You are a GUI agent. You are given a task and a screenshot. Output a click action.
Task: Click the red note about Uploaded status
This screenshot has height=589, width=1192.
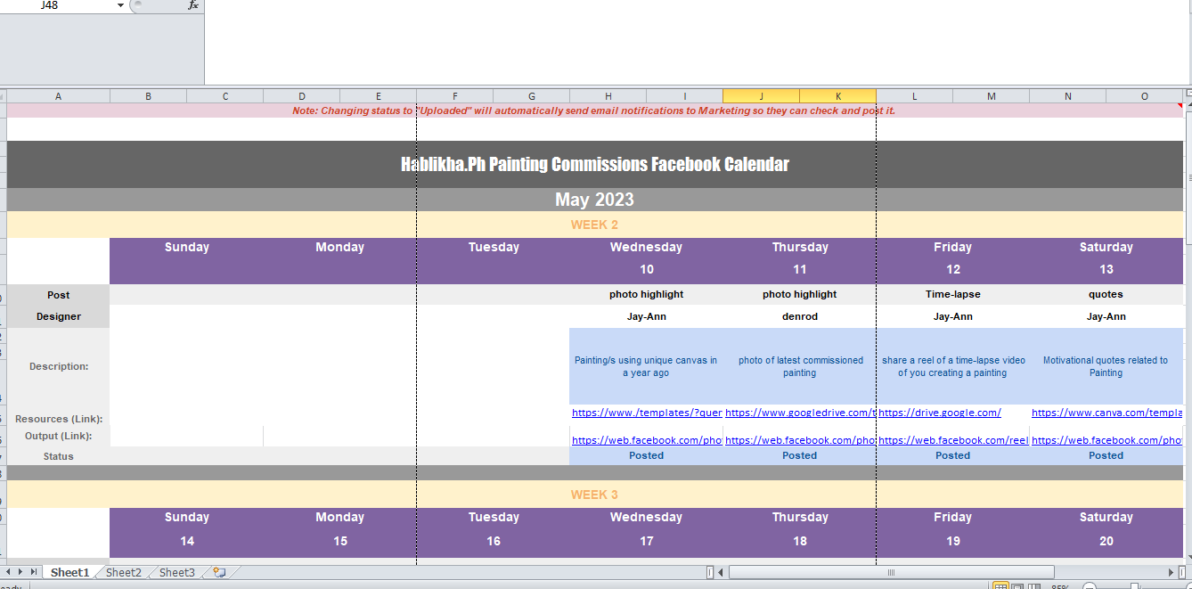tap(594, 110)
